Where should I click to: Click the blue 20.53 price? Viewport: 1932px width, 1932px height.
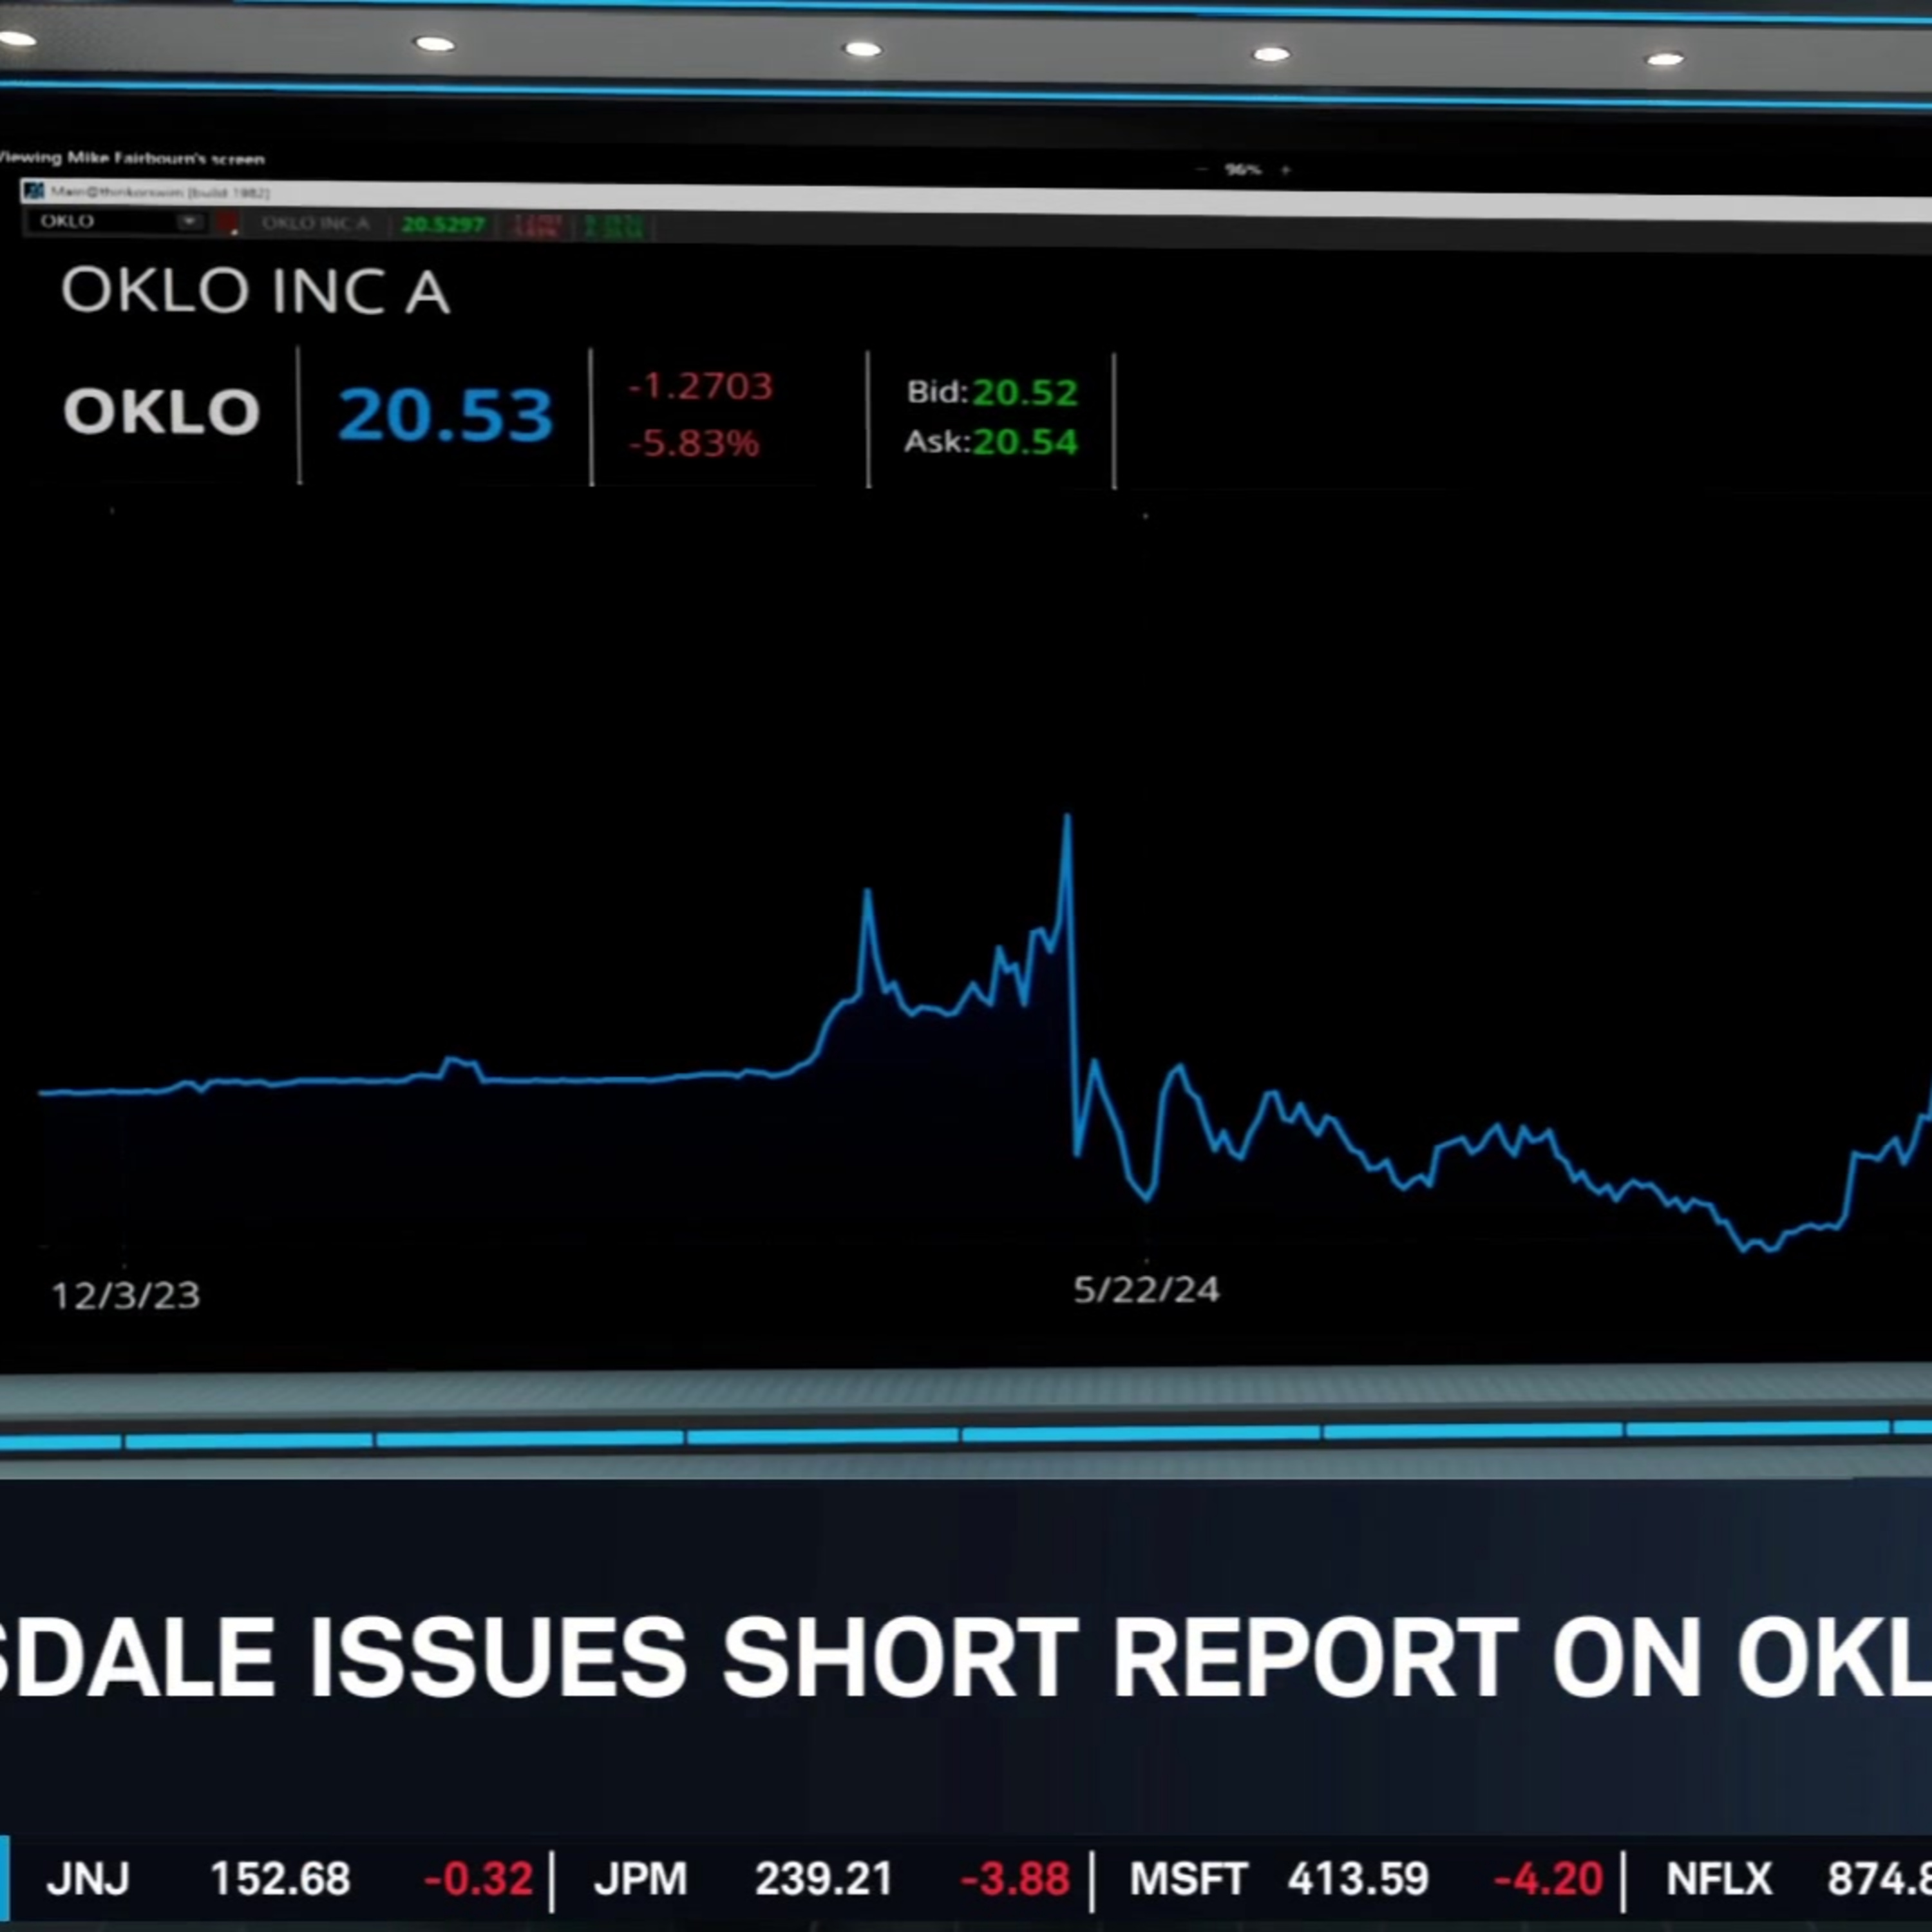pos(445,414)
